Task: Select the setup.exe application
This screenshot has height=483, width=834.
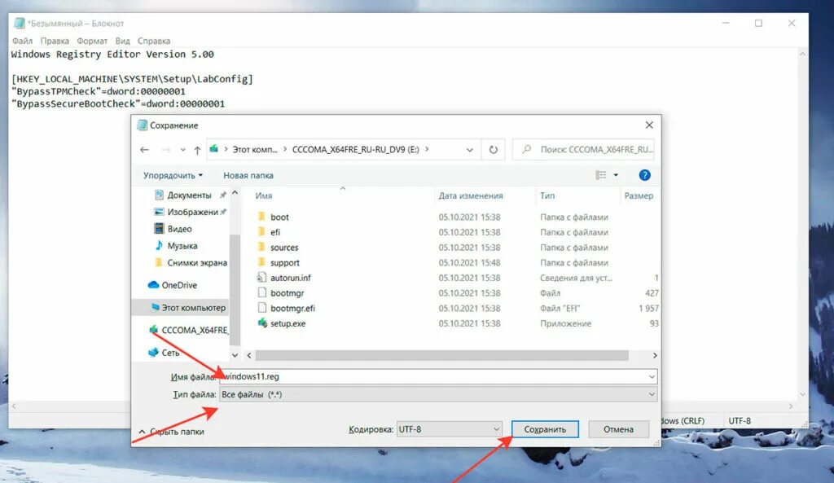Action: coord(288,323)
